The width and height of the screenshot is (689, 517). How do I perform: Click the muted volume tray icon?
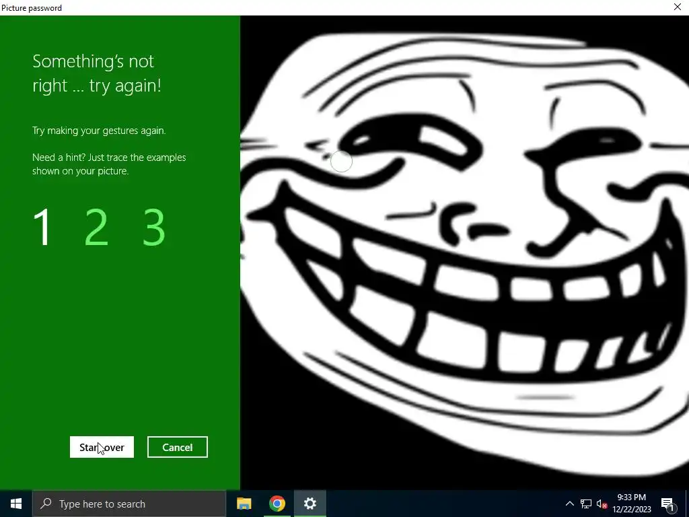[x=602, y=504]
